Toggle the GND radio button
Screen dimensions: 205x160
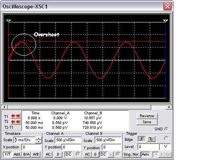pyautogui.click(x=167, y=129)
